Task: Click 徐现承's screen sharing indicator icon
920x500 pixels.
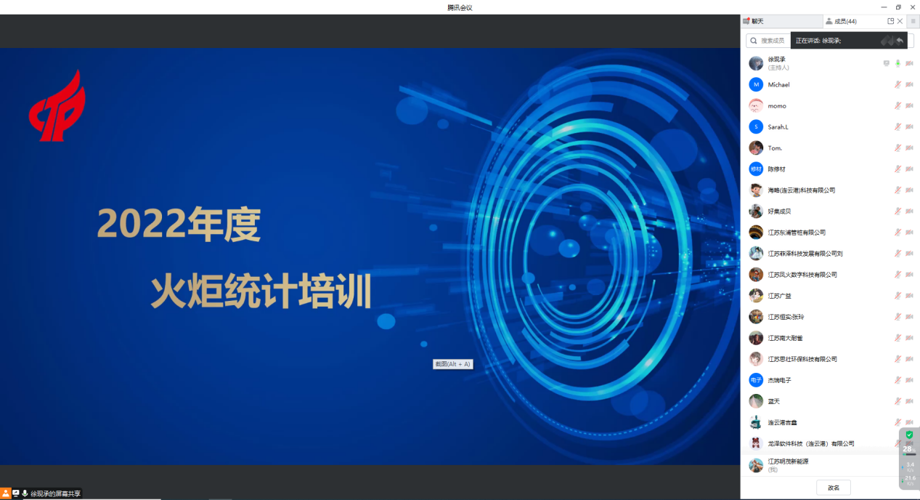Action: (886, 63)
